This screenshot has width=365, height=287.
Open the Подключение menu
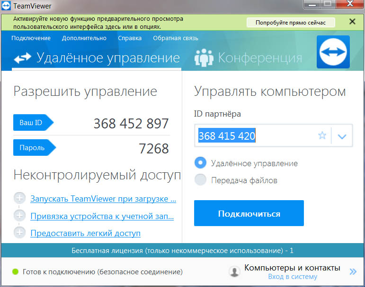pyautogui.click(x=31, y=38)
